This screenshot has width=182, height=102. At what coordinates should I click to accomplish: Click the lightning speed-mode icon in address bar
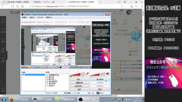pos(122,6)
